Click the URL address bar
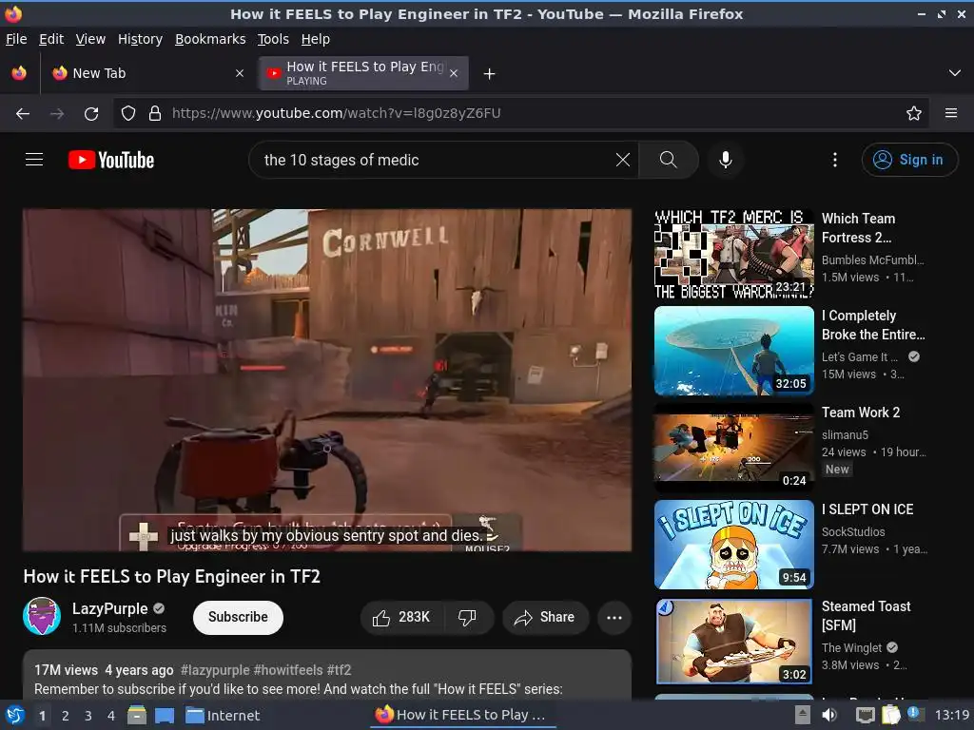974x730 pixels. pos(522,113)
